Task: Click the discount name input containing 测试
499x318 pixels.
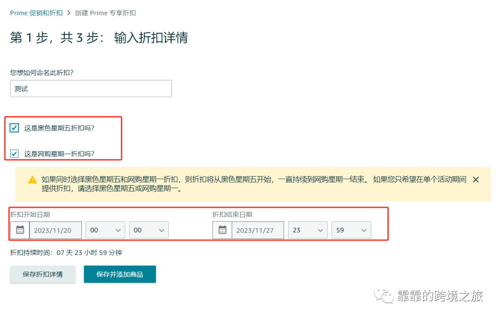Action: click(91, 88)
